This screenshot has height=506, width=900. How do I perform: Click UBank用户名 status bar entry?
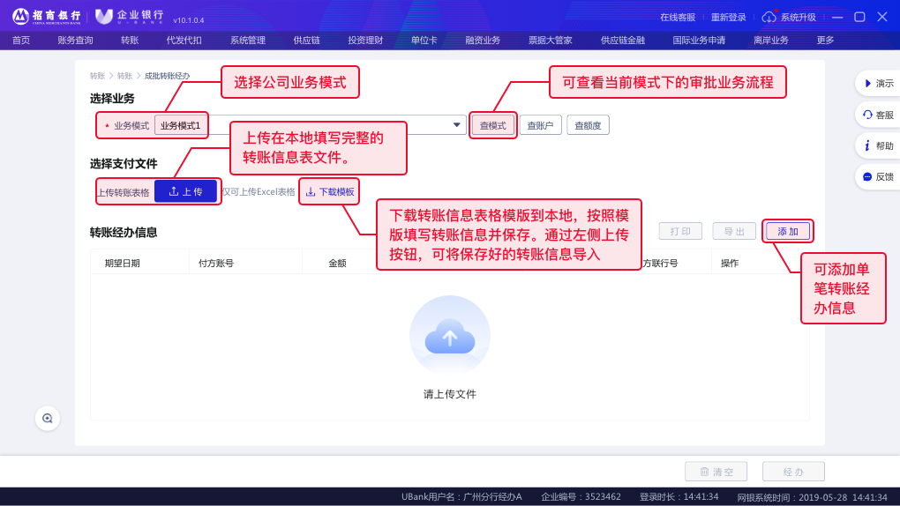tap(461, 497)
